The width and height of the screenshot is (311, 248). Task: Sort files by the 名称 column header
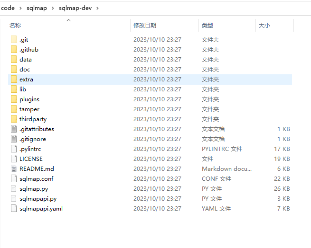point(15,26)
